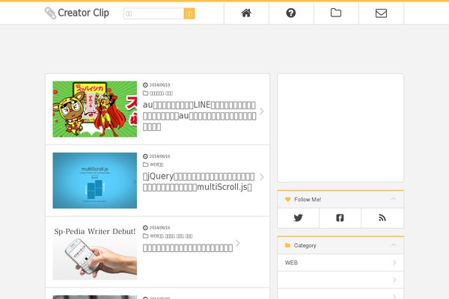The height and width of the screenshot is (299, 449).
Task: Click the 2014/06/19 date text
Action: point(160,85)
